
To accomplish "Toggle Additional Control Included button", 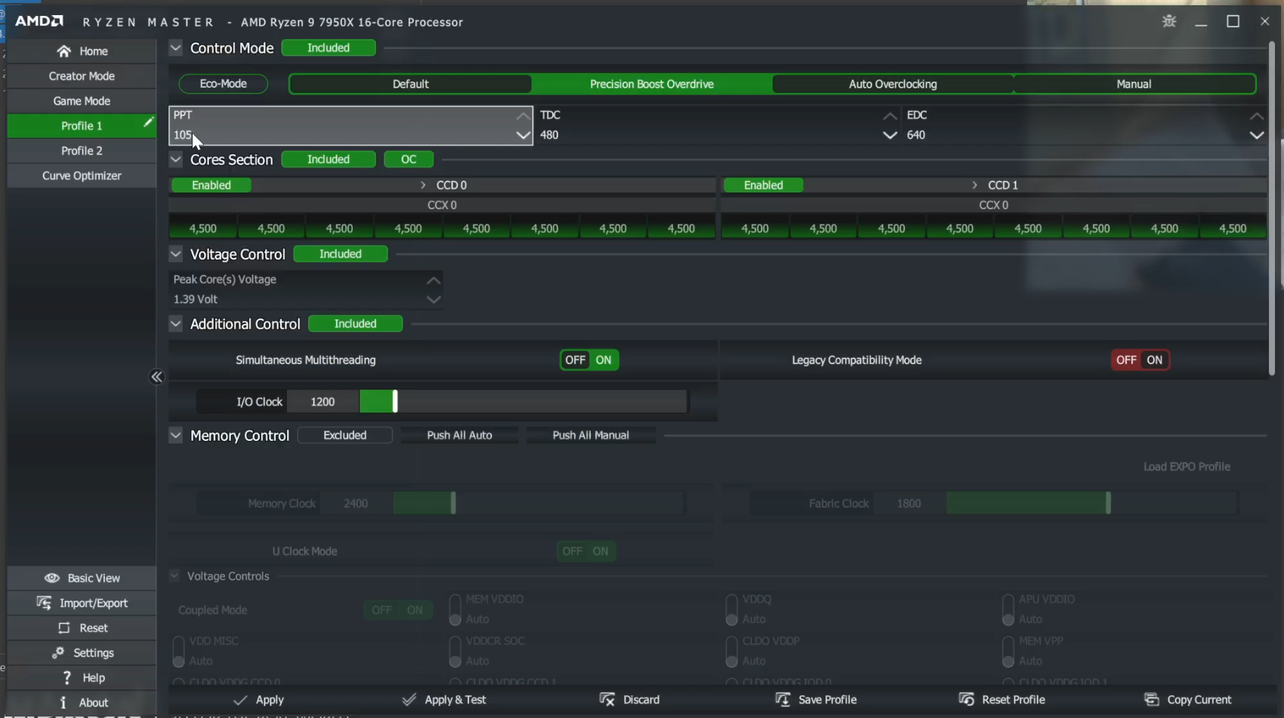I will (x=356, y=324).
